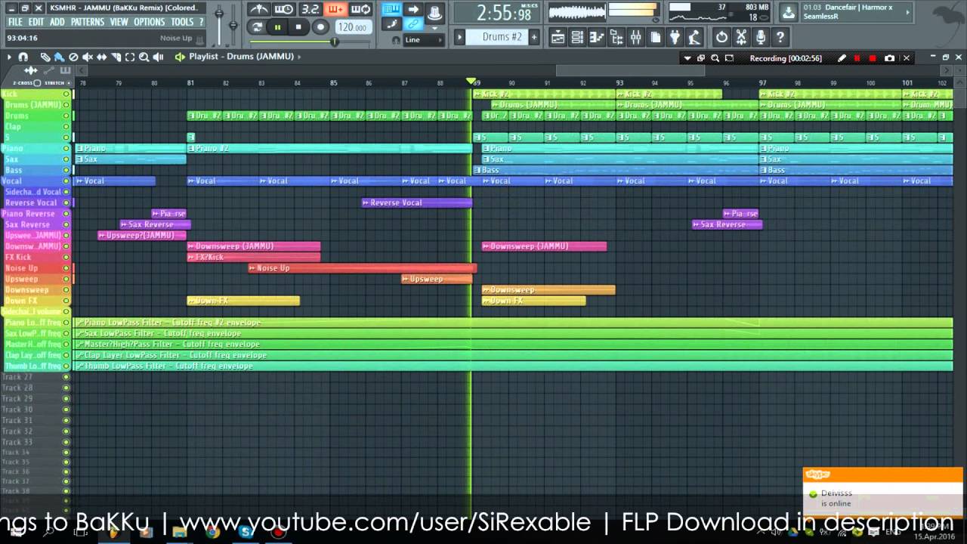Mute the Noise Up track
This screenshot has width=967, height=544.
pyautogui.click(x=66, y=268)
